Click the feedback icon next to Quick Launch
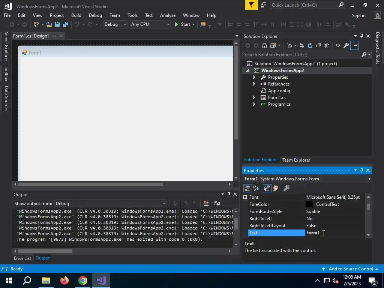 pyautogui.click(x=264, y=5)
